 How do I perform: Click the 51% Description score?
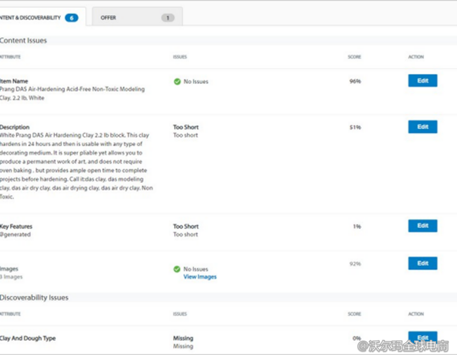(x=355, y=127)
